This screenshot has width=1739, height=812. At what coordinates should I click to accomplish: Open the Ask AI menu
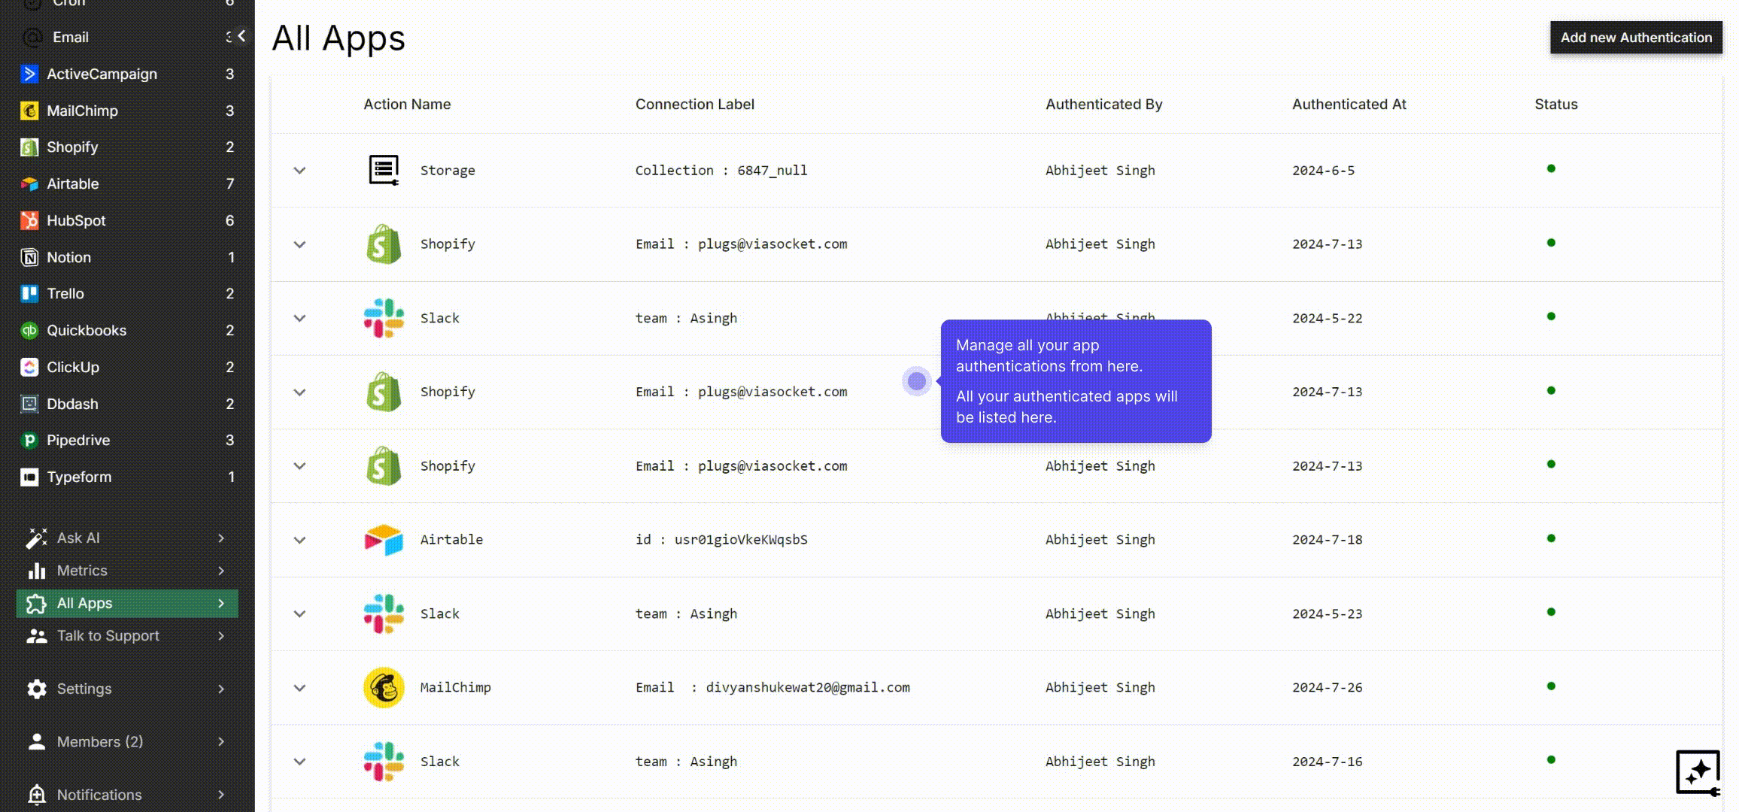click(126, 538)
